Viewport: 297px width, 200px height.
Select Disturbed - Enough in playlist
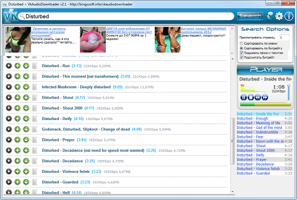click(264, 118)
